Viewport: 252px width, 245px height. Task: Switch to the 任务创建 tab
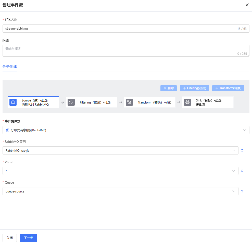(10, 67)
